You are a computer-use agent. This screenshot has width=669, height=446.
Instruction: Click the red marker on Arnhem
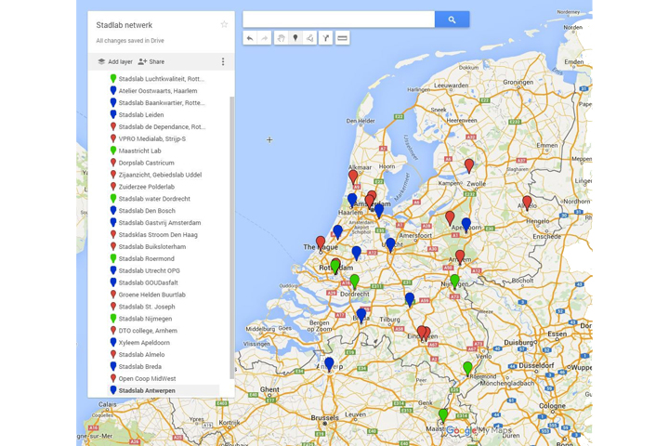click(460, 257)
